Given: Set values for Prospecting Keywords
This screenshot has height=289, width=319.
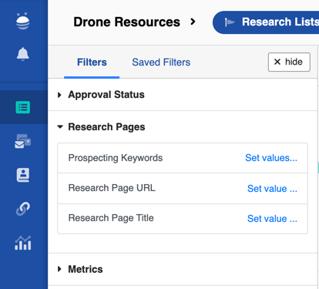Looking at the screenshot, I should click(271, 158).
